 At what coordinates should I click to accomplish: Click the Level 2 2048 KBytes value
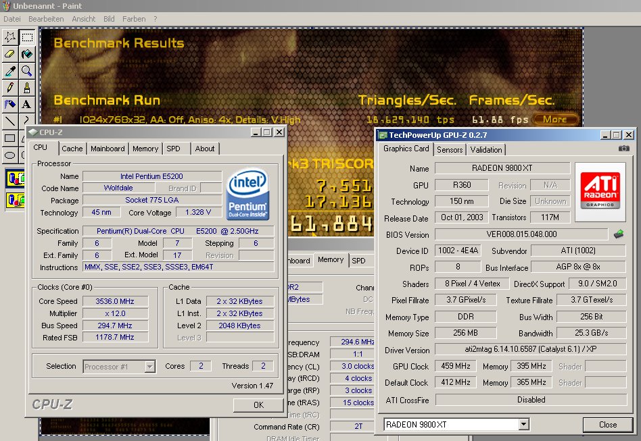(x=240, y=326)
